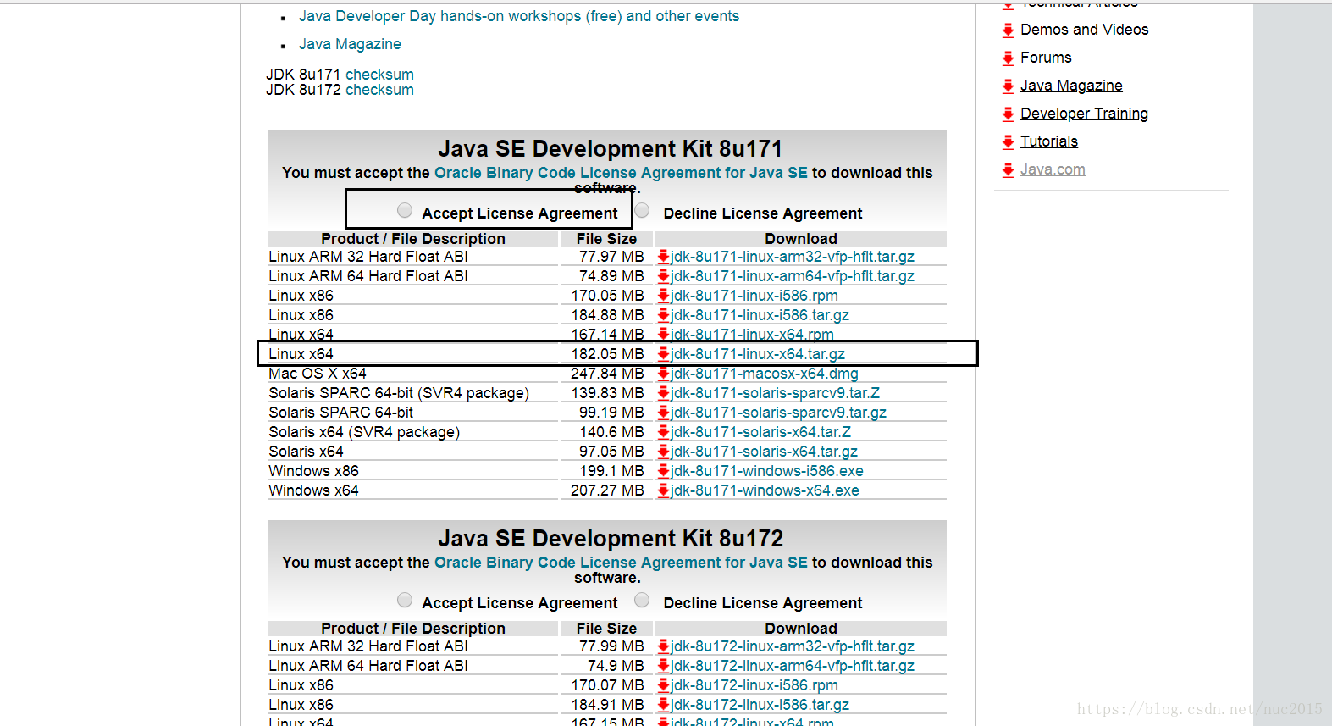Open the Developer Training link
1332x726 pixels.
click(x=1084, y=114)
